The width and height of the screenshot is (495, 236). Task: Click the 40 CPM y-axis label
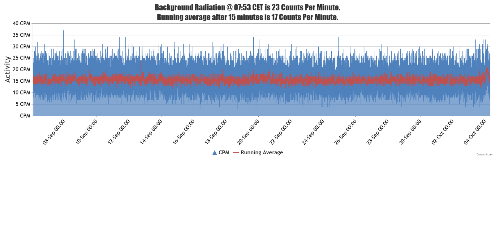[21, 23]
